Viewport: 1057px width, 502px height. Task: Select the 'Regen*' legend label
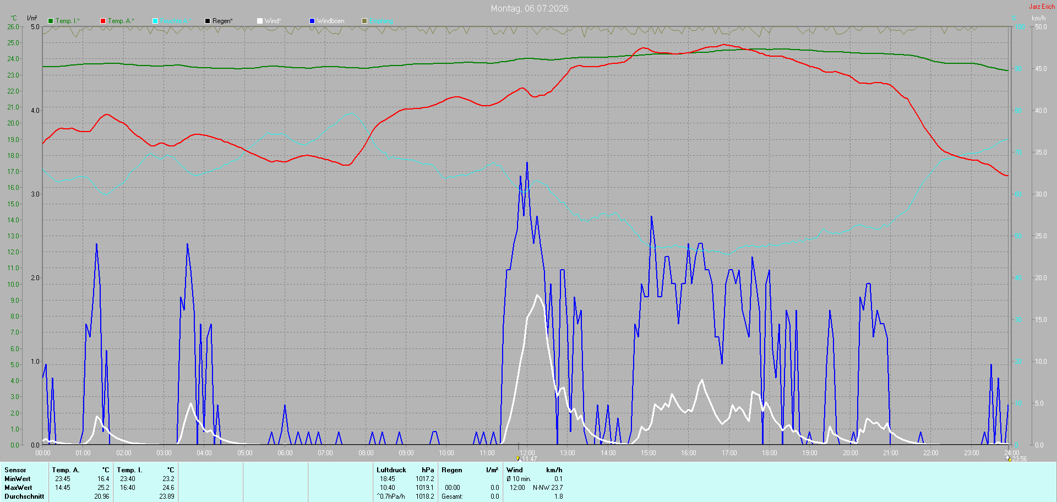point(222,21)
